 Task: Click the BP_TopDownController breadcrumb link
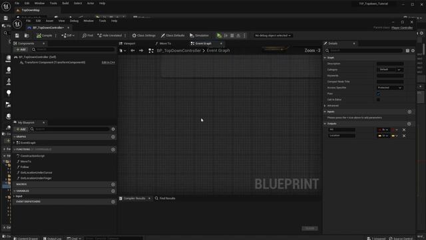pyautogui.click(x=179, y=51)
